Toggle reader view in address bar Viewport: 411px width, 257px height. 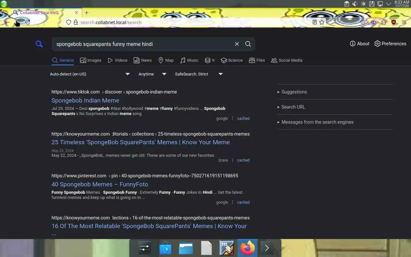point(315,22)
